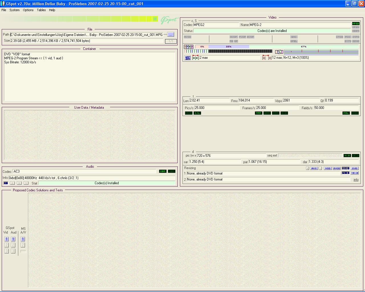Click the blue frame-structure analysis icon
The image size is (365, 292).
click(x=188, y=58)
